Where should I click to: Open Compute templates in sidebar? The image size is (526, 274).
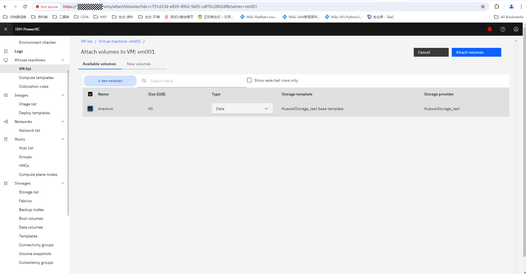pos(36,78)
